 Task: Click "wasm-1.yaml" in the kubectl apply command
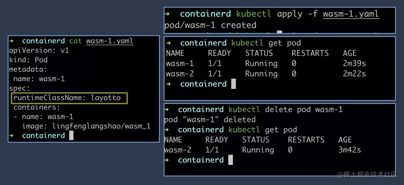pyautogui.click(x=351, y=14)
